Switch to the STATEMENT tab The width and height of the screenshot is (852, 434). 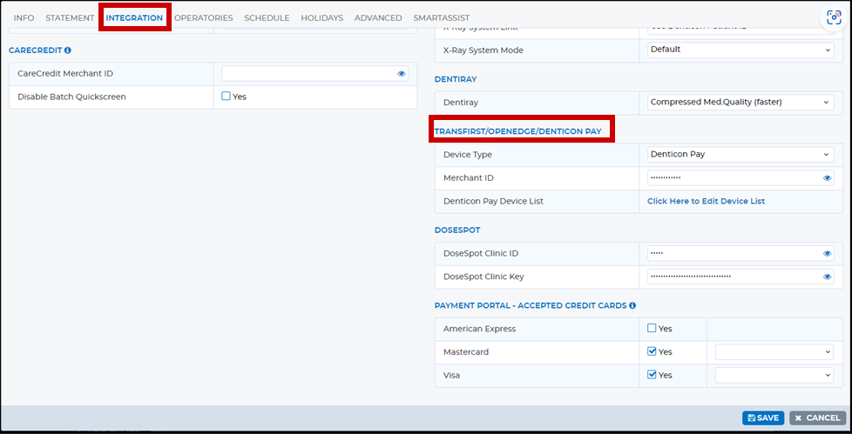tap(70, 18)
